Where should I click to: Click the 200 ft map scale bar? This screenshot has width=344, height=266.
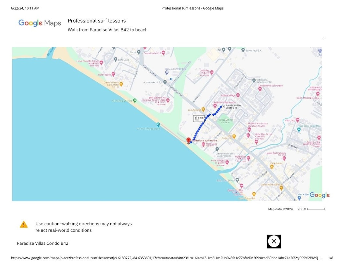pyautogui.click(x=315, y=209)
